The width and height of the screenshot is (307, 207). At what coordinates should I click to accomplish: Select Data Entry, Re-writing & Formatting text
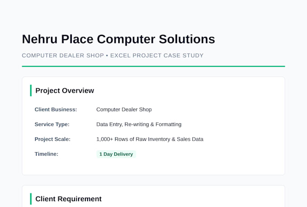coord(139,124)
